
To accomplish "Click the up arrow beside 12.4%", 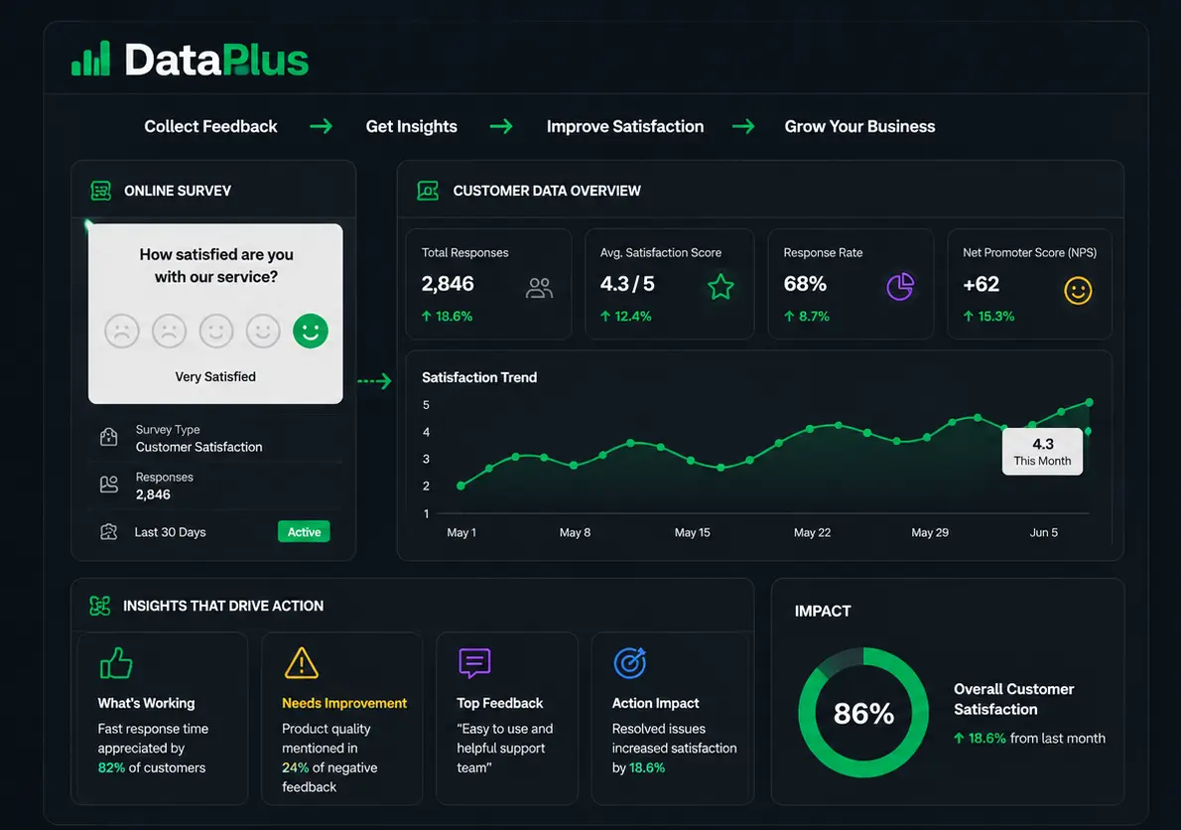I will 604,317.
